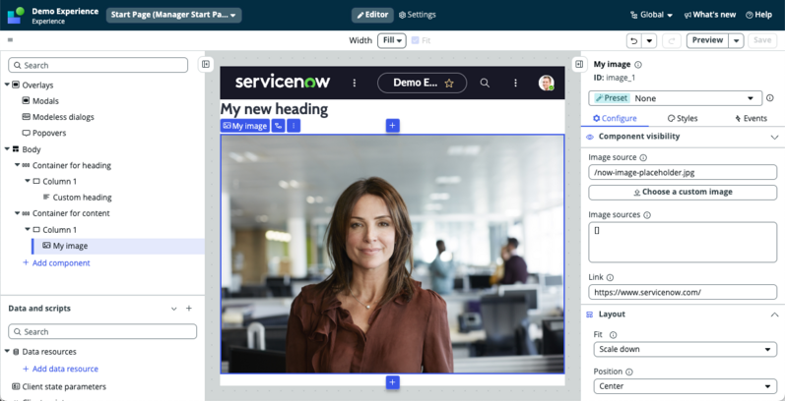785x401 pixels.
Task: Collapse Container for heading node
Action: coord(17,165)
